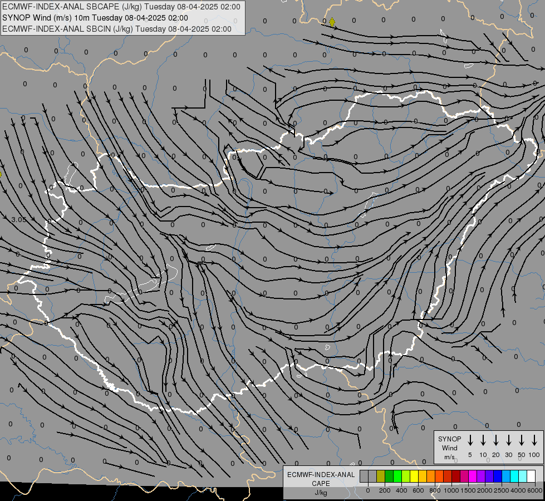Select the pure yellow CAPE legend swatch
This screenshot has width=545, height=501.
(414, 476)
